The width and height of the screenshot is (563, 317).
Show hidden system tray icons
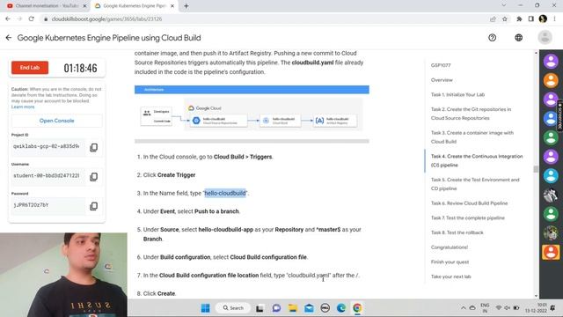464,308
